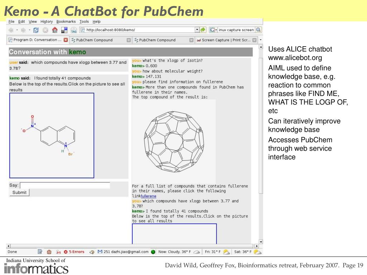Click the Google search engine icon
The image size is (367, 275).
212,30
